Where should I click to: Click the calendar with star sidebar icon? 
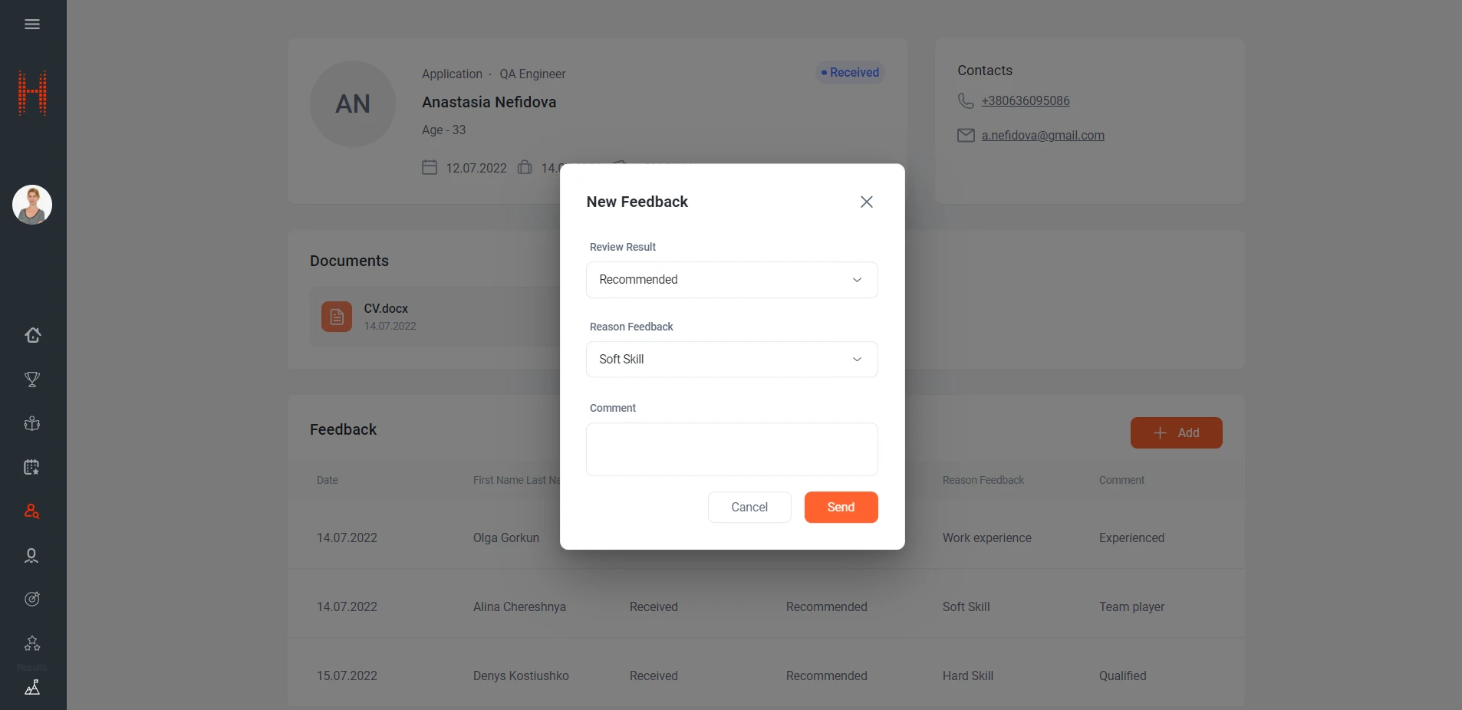pos(32,467)
